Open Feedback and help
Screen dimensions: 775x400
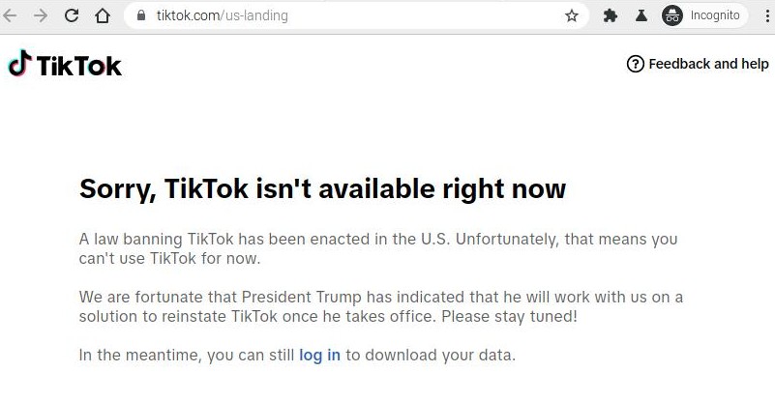pyautogui.click(x=698, y=64)
